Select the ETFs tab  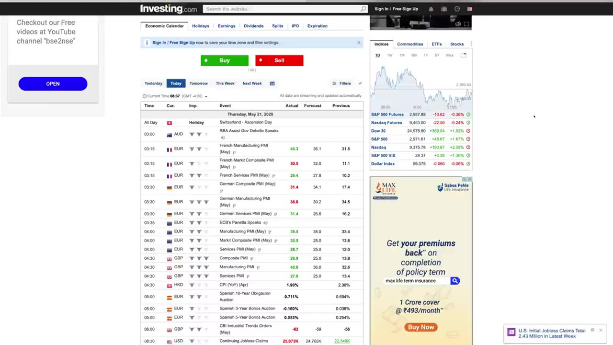437,44
